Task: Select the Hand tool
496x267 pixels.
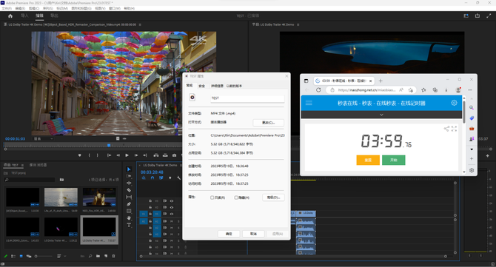Action: [x=129, y=218]
